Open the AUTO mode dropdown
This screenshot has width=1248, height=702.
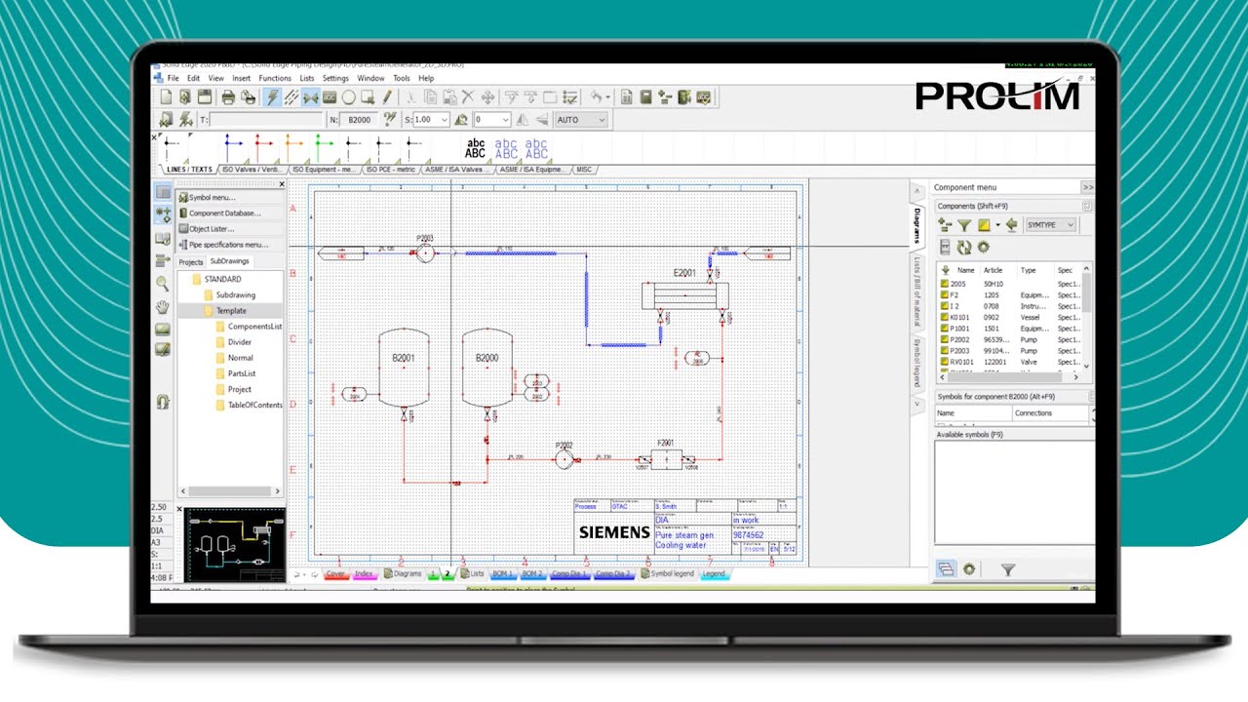(580, 119)
